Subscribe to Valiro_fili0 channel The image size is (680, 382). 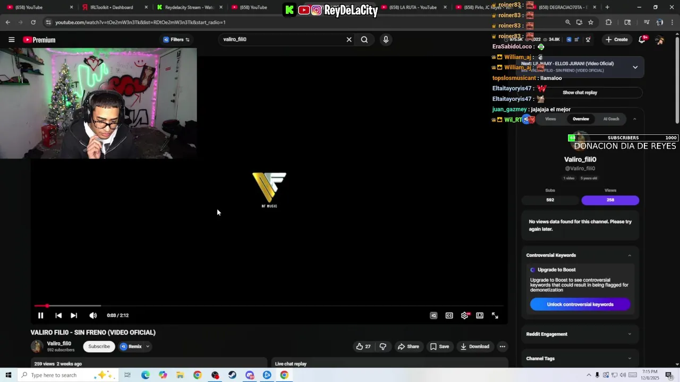click(x=99, y=346)
